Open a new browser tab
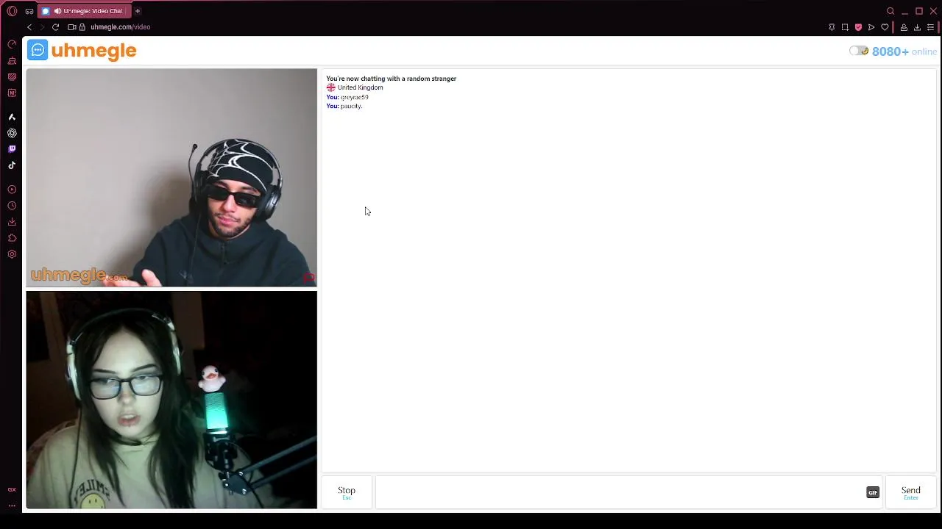 (137, 11)
